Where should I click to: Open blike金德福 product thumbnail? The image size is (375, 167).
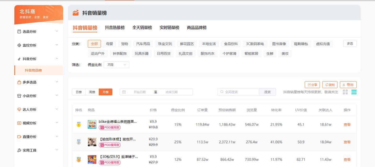(92, 124)
